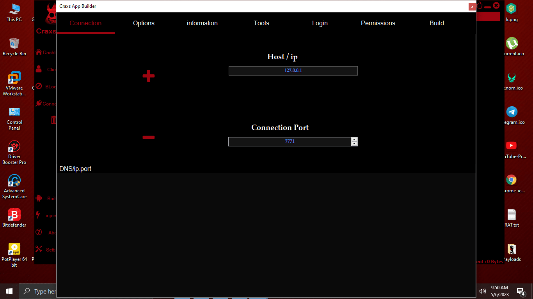This screenshot has width=533, height=299.
Task: Open the Build section via the Android icon
Action: point(39,199)
